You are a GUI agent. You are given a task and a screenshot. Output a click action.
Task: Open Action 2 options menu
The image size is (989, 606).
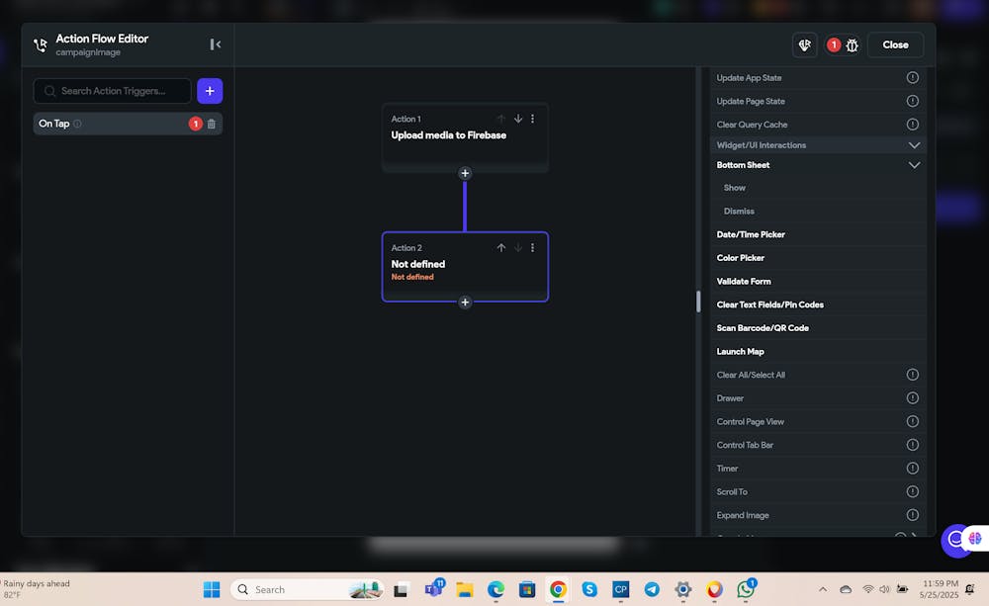tap(532, 248)
